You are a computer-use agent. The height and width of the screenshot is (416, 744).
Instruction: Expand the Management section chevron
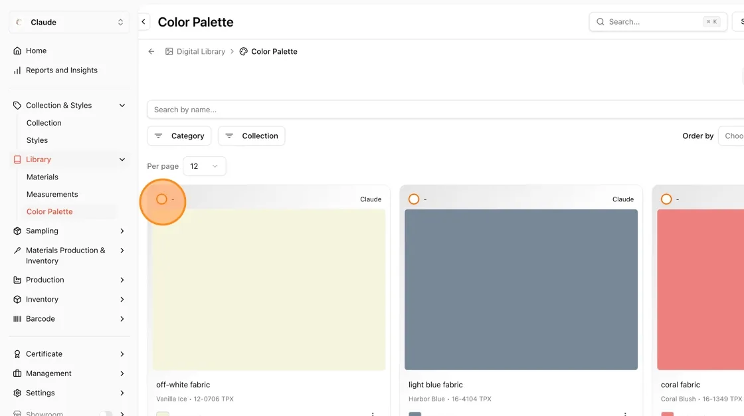point(122,373)
